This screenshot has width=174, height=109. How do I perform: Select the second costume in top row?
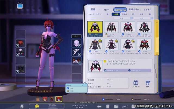pos(111,27)
